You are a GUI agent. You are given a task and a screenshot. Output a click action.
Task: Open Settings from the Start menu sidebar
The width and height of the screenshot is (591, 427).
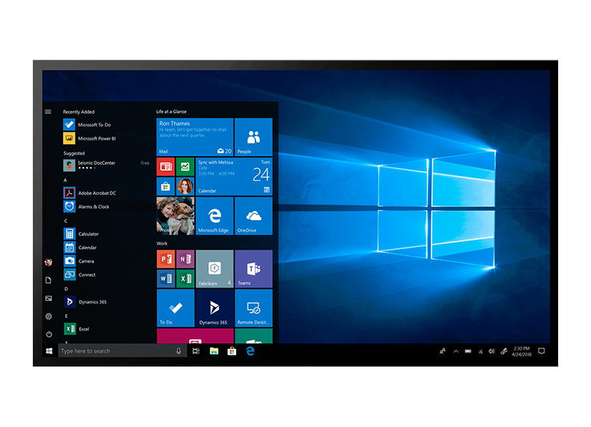48,316
